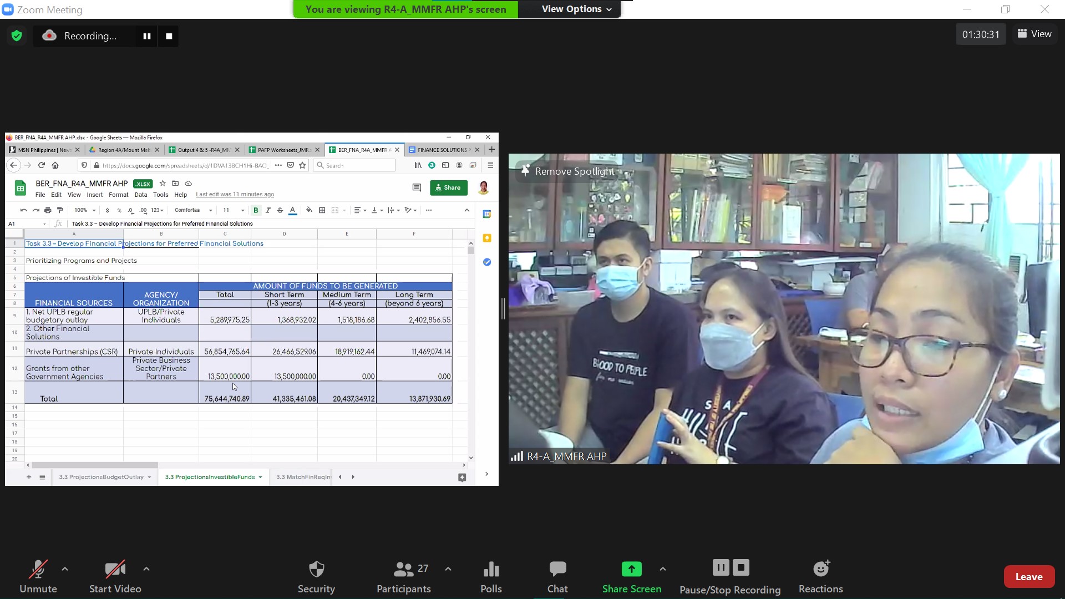Star the BER_FNA_R4A_MMFR AHP document
The image size is (1065, 599).
pyautogui.click(x=163, y=183)
